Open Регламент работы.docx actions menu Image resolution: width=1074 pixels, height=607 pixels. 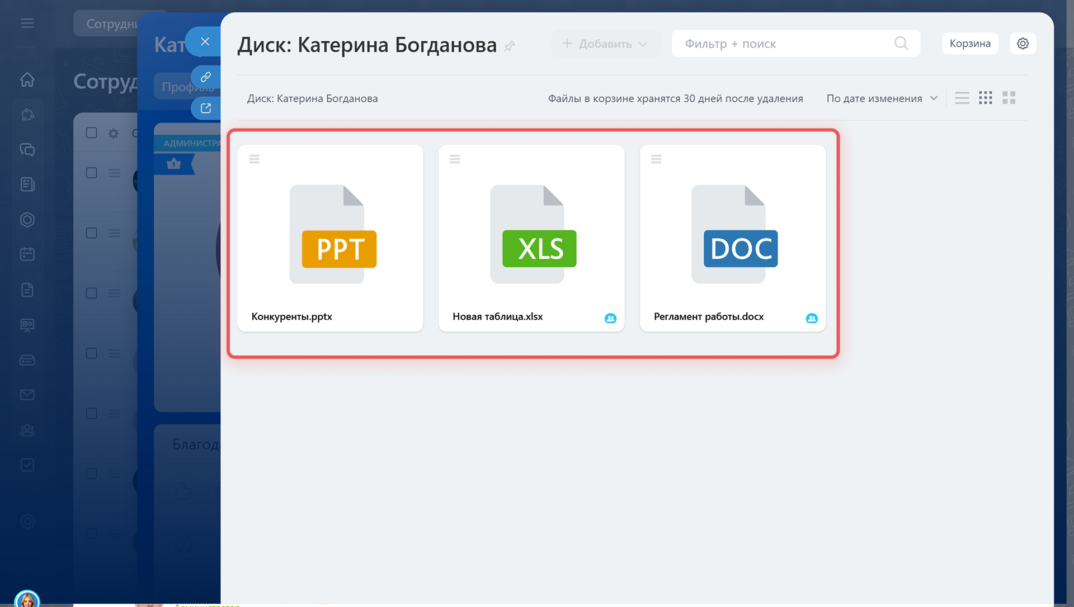pyautogui.click(x=656, y=159)
